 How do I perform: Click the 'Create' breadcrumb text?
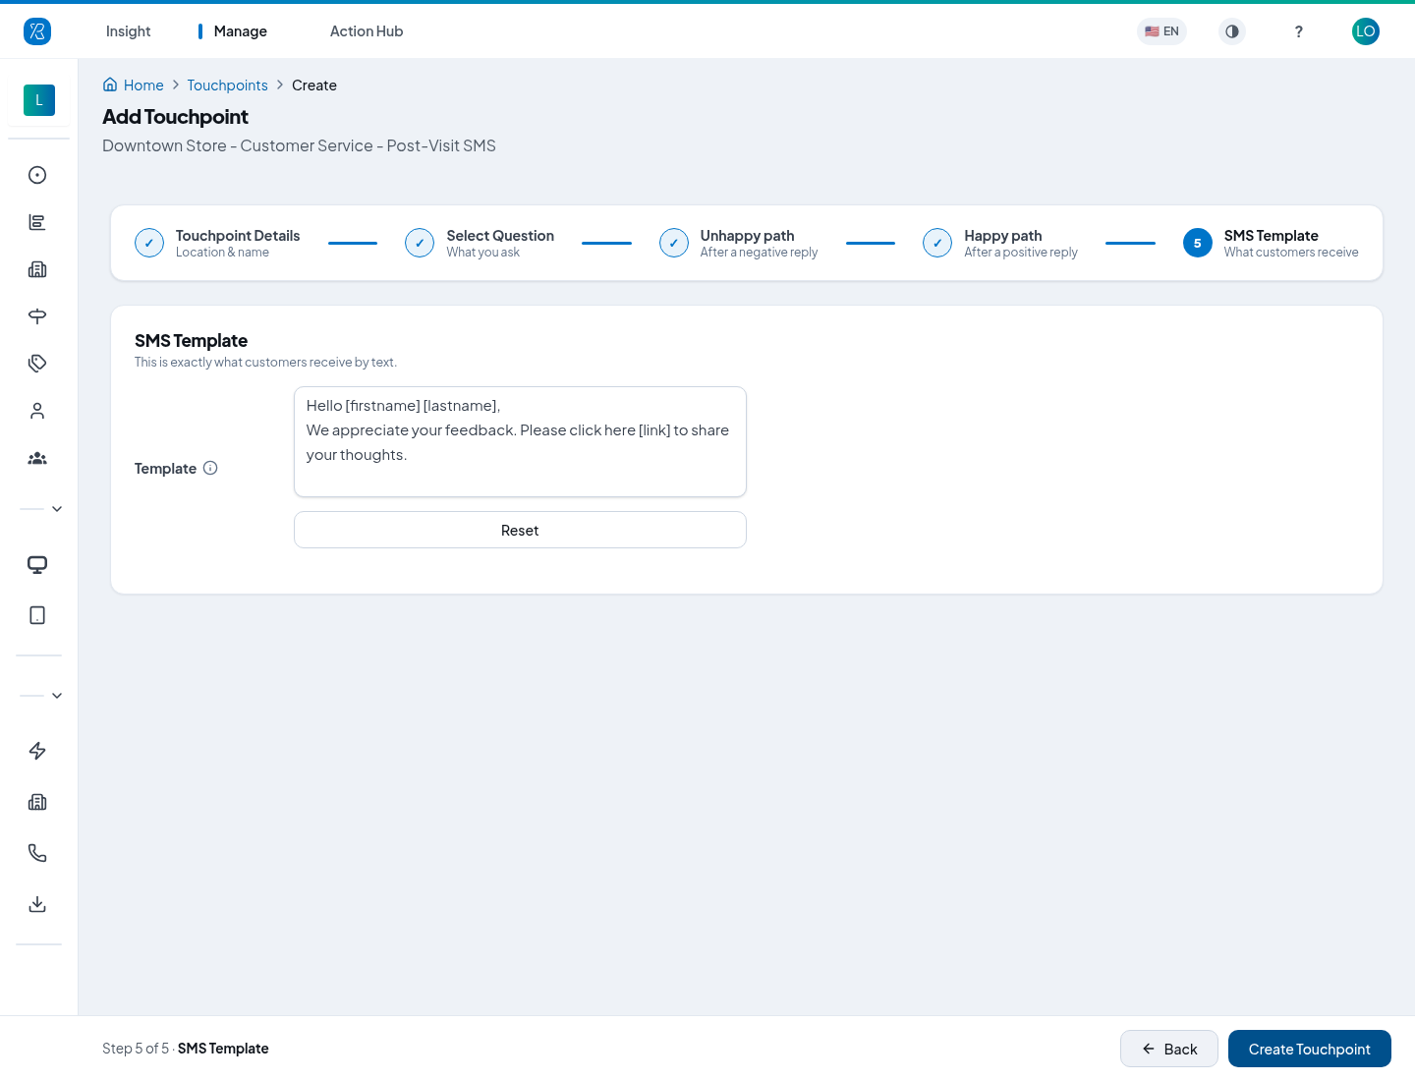tap(314, 85)
